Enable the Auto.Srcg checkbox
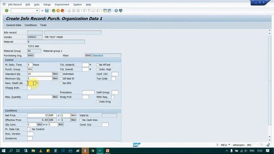The height and width of the screenshot is (154, 274). (x=98, y=102)
